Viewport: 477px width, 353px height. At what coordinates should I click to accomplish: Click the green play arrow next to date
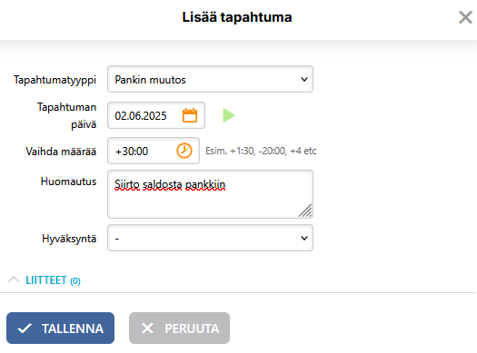click(x=228, y=115)
